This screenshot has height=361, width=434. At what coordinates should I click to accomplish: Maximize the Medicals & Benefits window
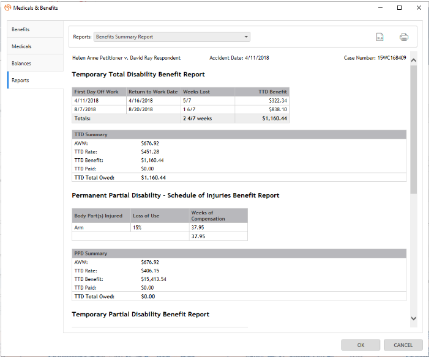(x=399, y=8)
